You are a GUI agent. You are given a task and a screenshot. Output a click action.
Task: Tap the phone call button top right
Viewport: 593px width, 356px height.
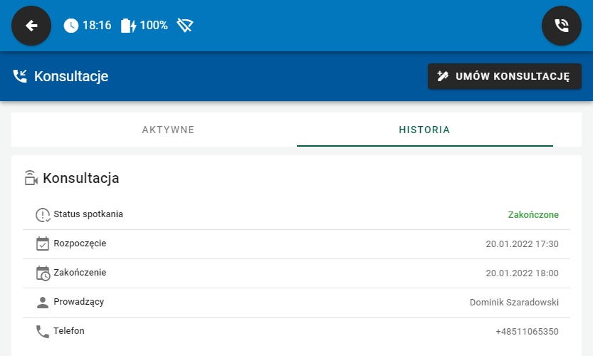pyautogui.click(x=562, y=26)
